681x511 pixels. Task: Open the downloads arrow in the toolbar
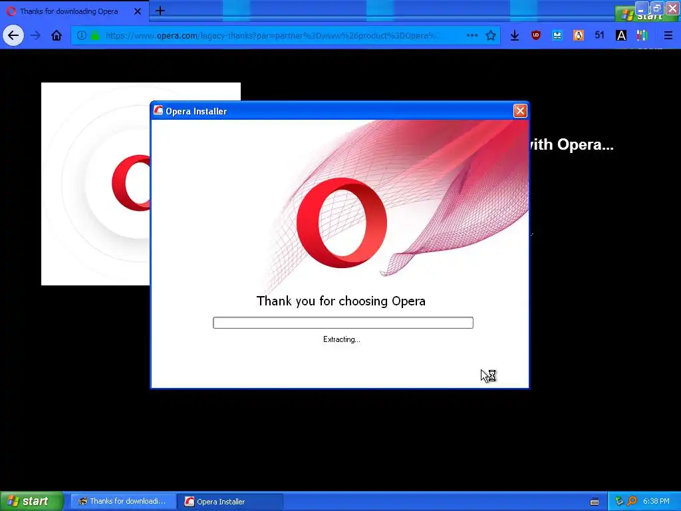515,35
